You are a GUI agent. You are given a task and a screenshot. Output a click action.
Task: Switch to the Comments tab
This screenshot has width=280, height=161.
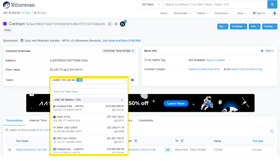pos(146,121)
